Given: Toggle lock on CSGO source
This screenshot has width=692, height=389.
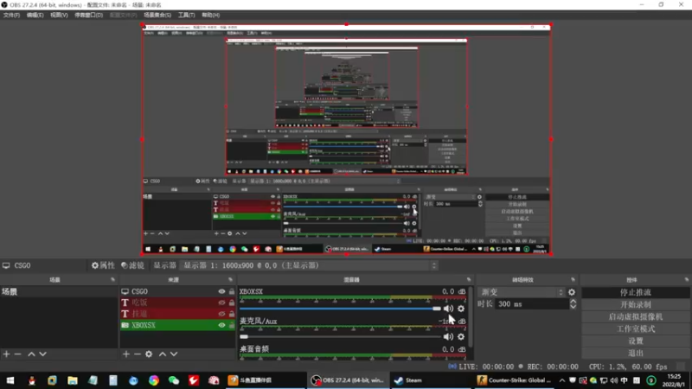Looking at the screenshot, I should coord(231,291).
